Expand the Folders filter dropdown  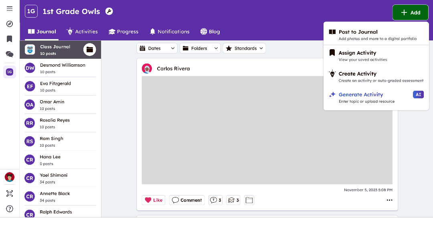click(x=200, y=48)
